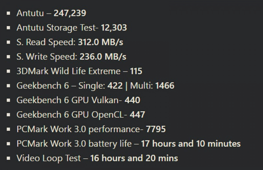
Task: Click the bullet beside S. Read Speed
Action: [x=8, y=42]
